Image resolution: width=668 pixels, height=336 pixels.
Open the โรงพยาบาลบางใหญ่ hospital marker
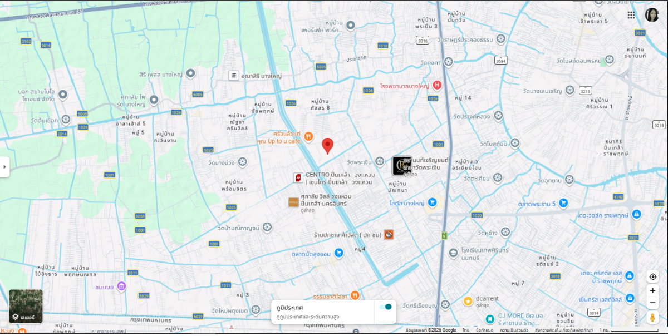[x=438, y=85]
